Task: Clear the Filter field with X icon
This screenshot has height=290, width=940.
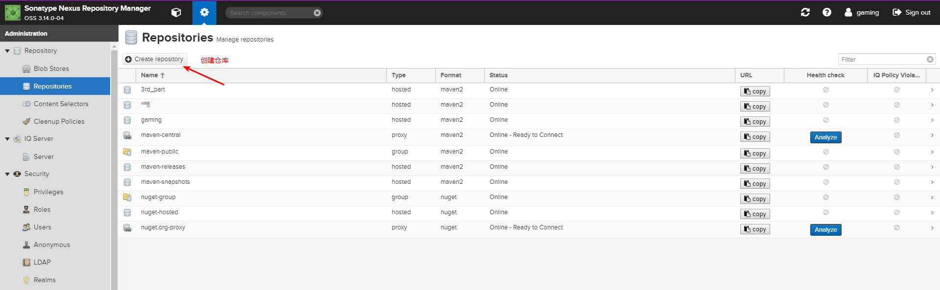Action: point(930,60)
